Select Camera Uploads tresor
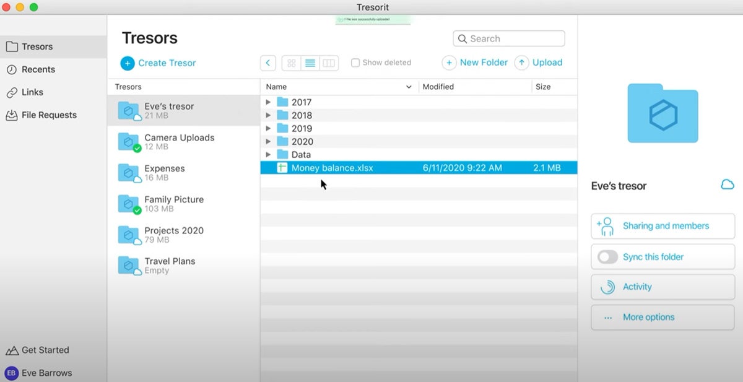 [x=183, y=142]
